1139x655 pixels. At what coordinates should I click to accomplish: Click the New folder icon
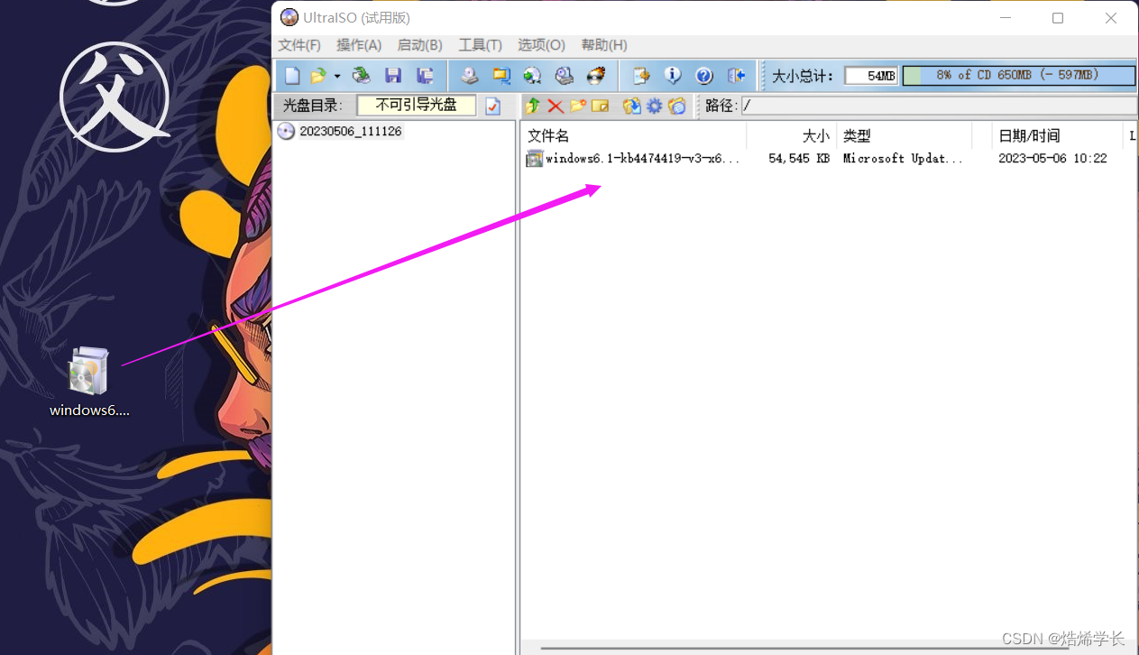pos(578,106)
